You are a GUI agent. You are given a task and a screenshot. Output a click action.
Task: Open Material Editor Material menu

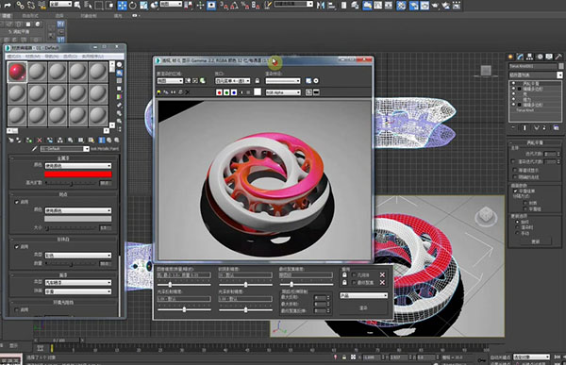click(32, 57)
